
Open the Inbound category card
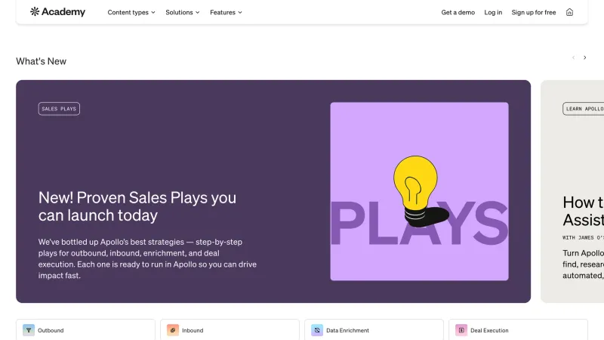(x=230, y=329)
